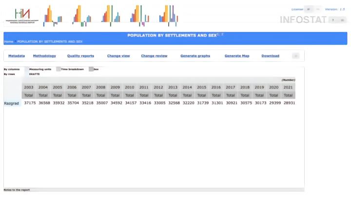
Task: Click Home in the breadcrumb
Action: tap(8, 41)
